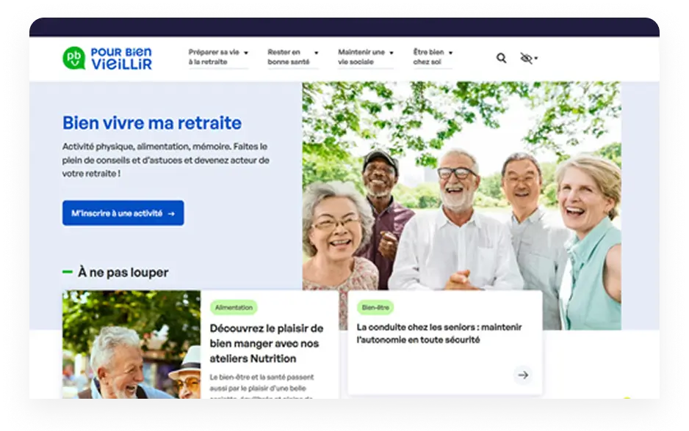The image size is (689, 431).
Task: Open the article on ateliers Nutrition
Action: click(x=267, y=343)
